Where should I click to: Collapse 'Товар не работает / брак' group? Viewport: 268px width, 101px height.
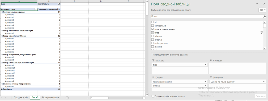pos(2,36)
